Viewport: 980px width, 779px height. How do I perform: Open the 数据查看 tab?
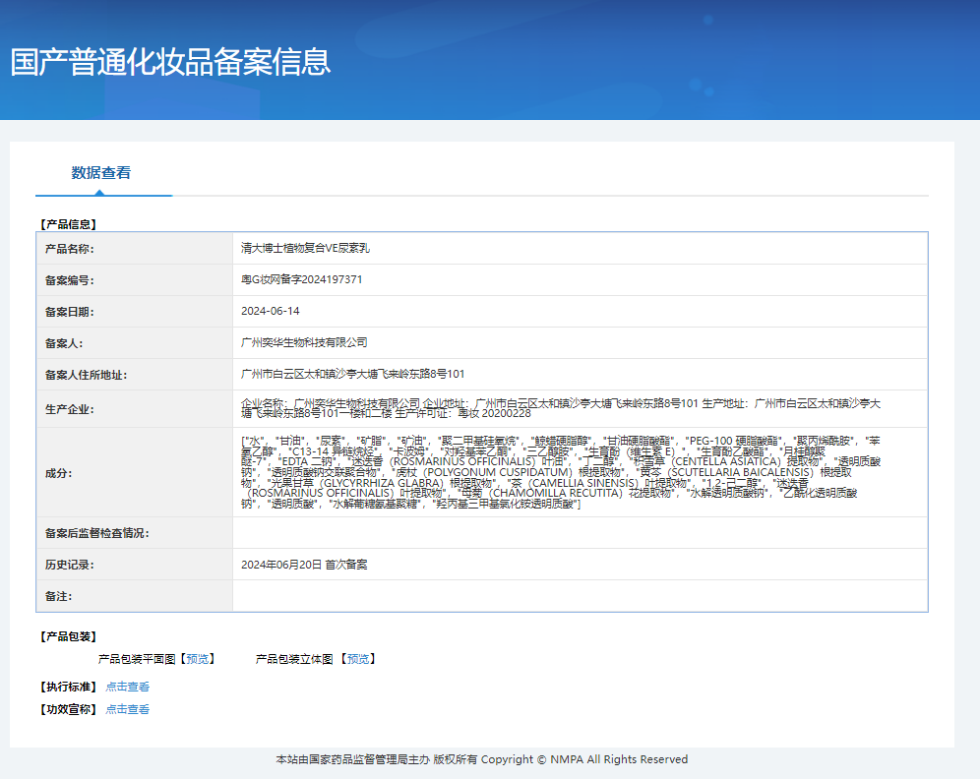101,173
